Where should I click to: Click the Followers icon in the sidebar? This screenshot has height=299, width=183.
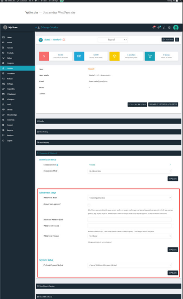pyautogui.click(x=3, y=120)
